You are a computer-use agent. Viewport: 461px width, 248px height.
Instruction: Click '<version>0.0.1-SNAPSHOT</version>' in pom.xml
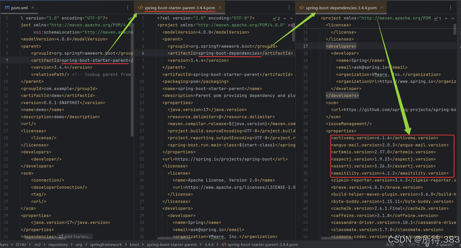pyautogui.click(x=63, y=103)
